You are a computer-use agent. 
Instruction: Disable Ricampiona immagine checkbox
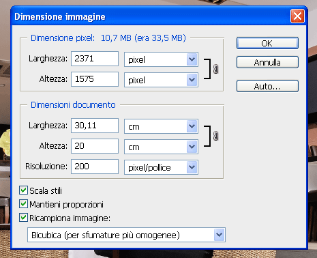click(x=23, y=218)
